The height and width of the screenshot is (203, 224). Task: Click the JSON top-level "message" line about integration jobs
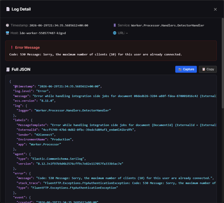[115, 96]
